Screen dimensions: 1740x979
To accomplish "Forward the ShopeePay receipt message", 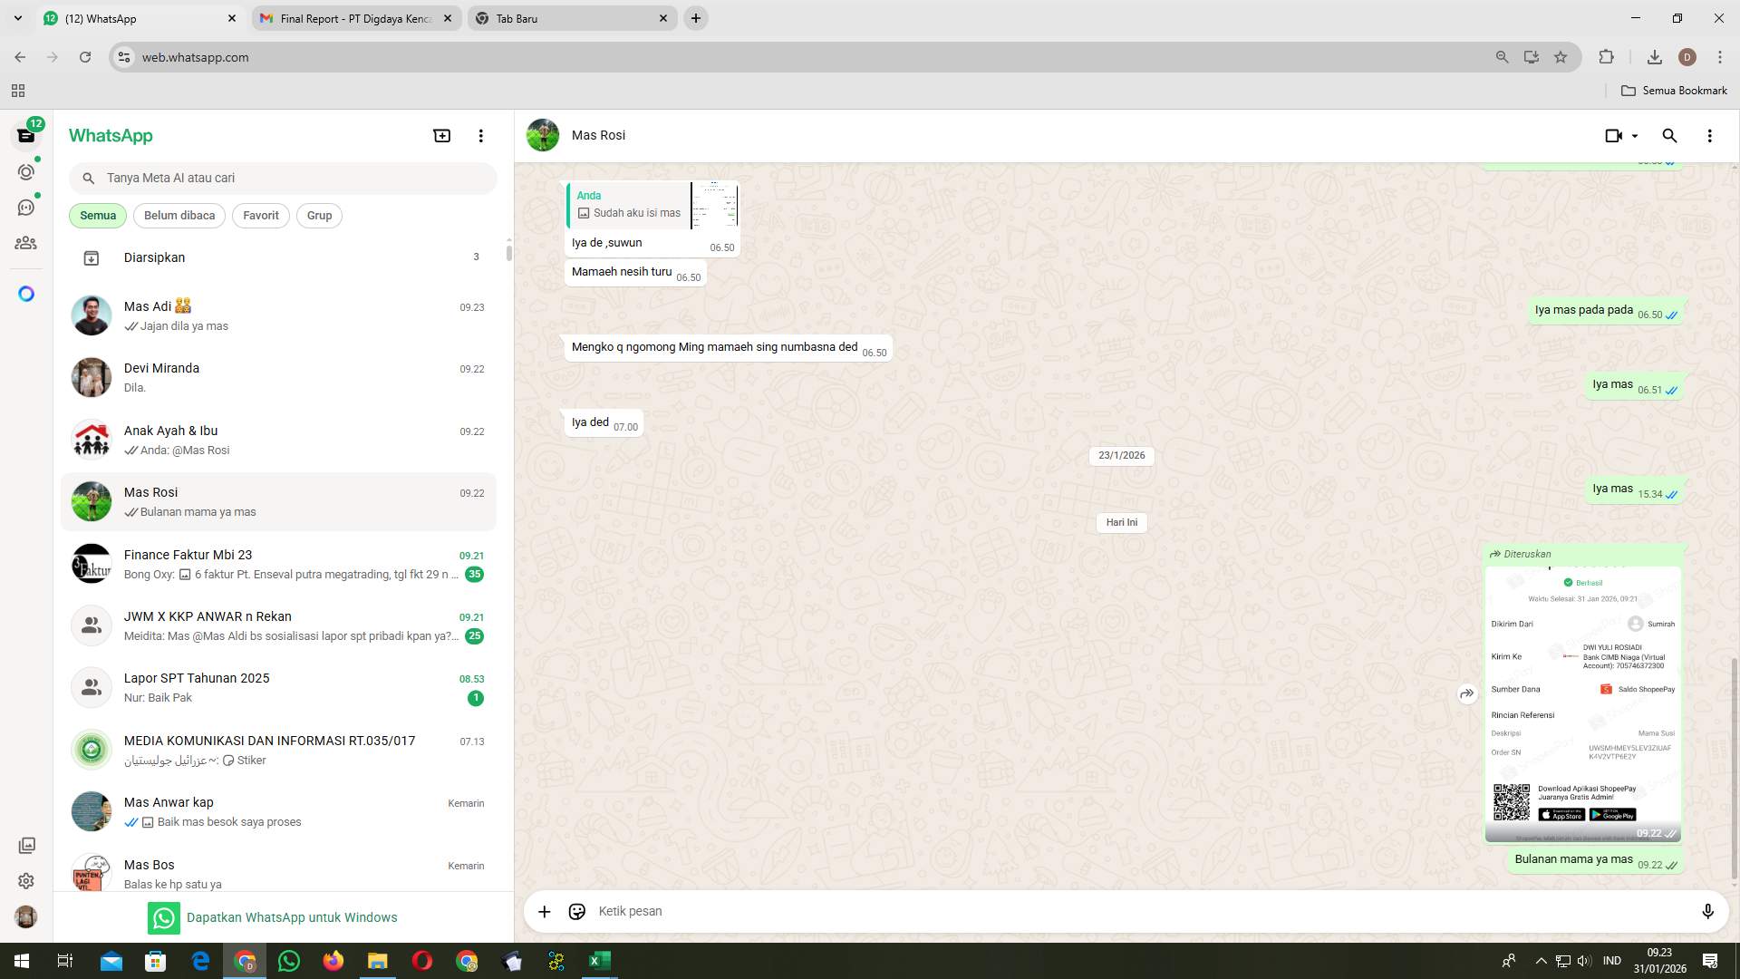I will (x=1467, y=693).
